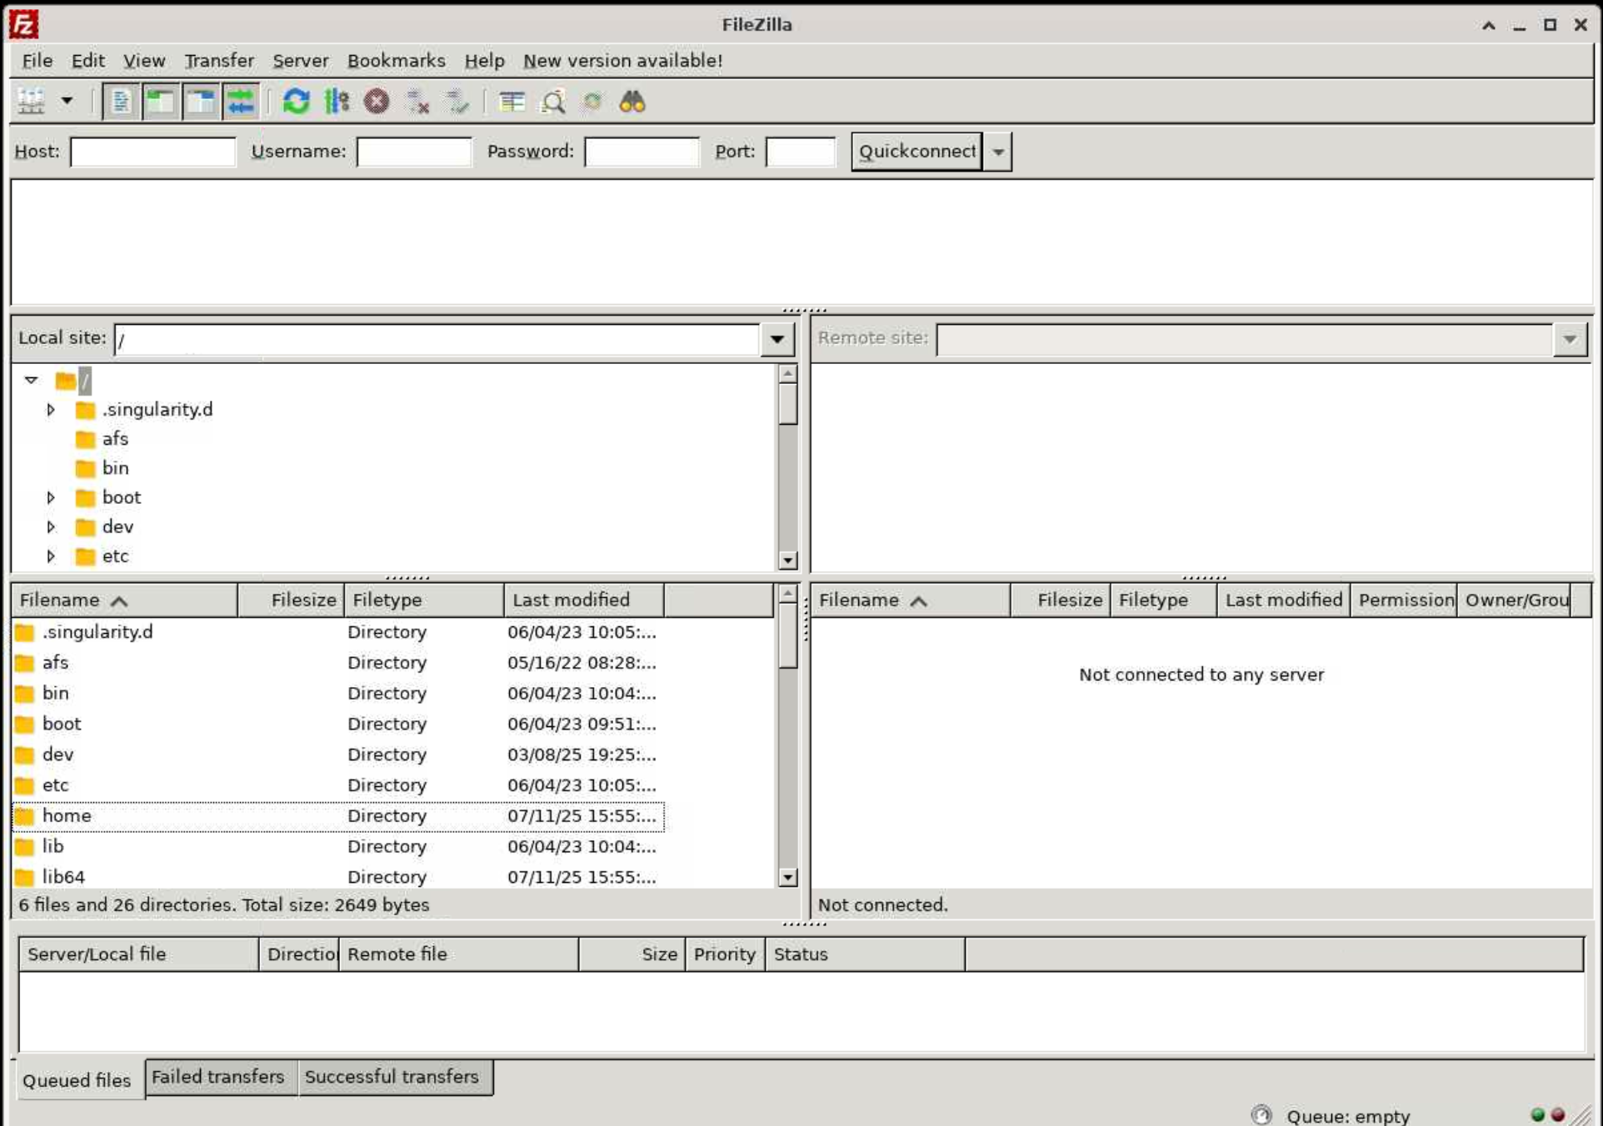Toggle local directory tree display
The width and height of the screenshot is (1603, 1126).
(160, 102)
